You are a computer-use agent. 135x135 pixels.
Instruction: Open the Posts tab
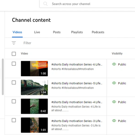pyautogui.click(x=57, y=32)
